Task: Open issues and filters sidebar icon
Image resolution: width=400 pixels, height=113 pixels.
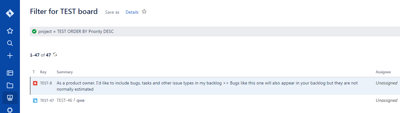Action: (x=10, y=98)
